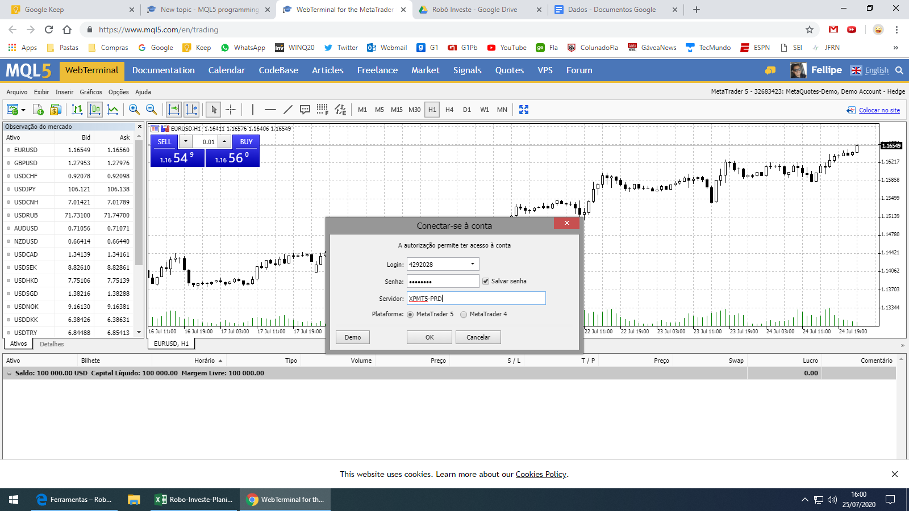Toggle chart shift from right border

(191, 110)
